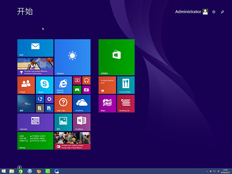The height and width of the screenshot is (174, 232).
Task: Open the small blue File Explorer tile
Action: pos(49,108)
